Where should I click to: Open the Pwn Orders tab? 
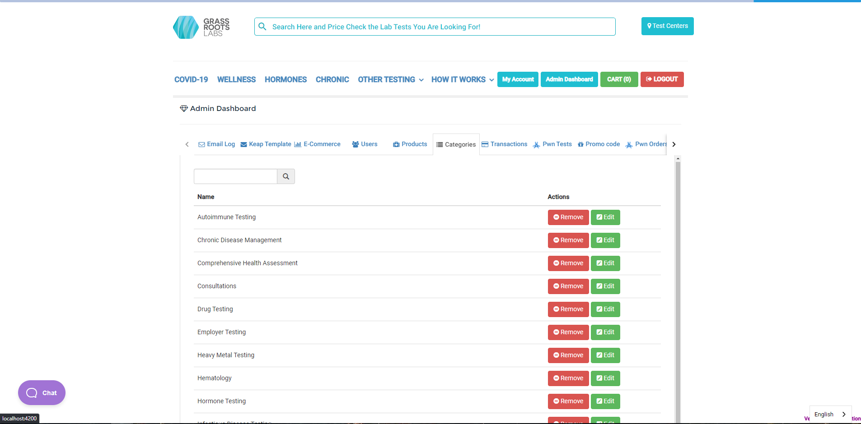coord(646,144)
